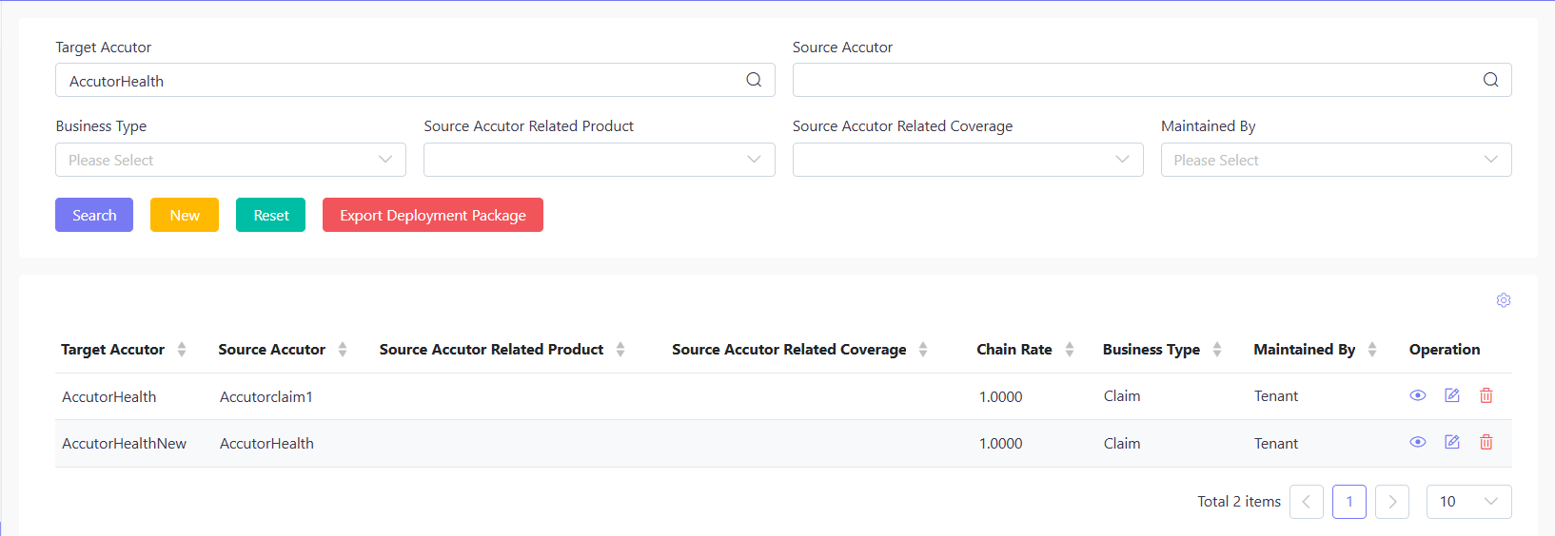The width and height of the screenshot is (1555, 536).
Task: Focus the Source Accutor input field
Action: click(1151, 80)
